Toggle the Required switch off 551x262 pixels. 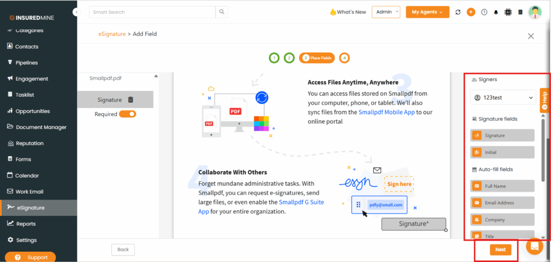click(x=127, y=114)
